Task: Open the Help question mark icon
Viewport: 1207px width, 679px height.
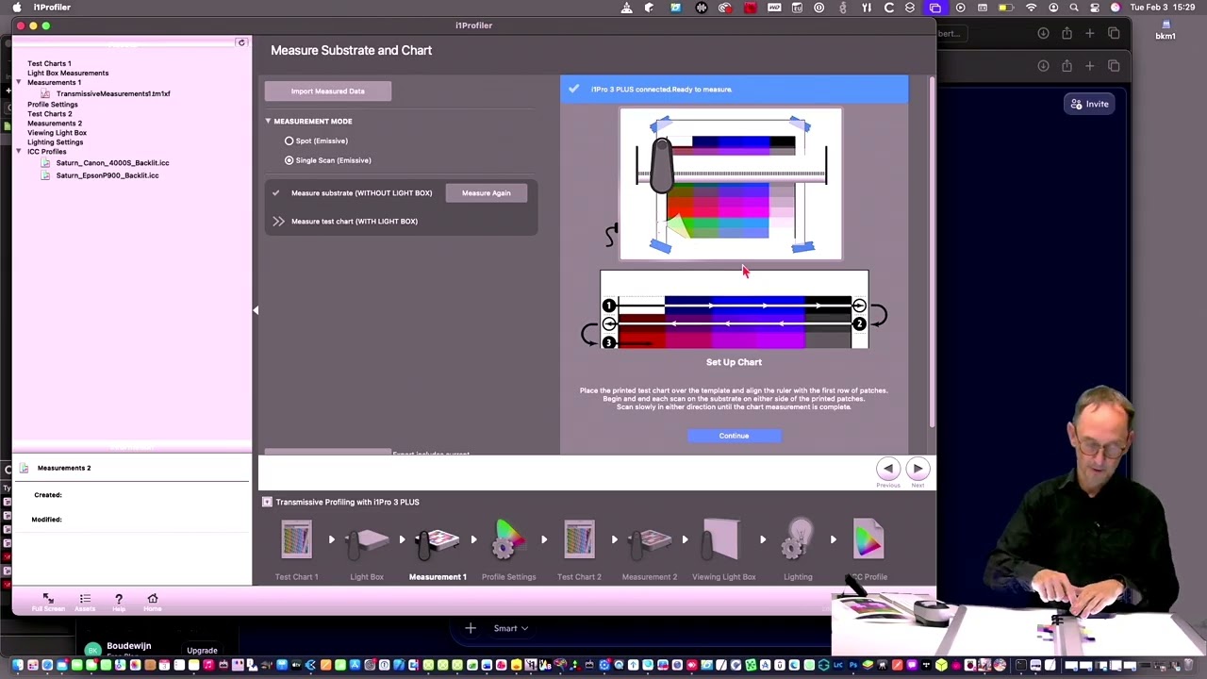Action: coord(119,599)
